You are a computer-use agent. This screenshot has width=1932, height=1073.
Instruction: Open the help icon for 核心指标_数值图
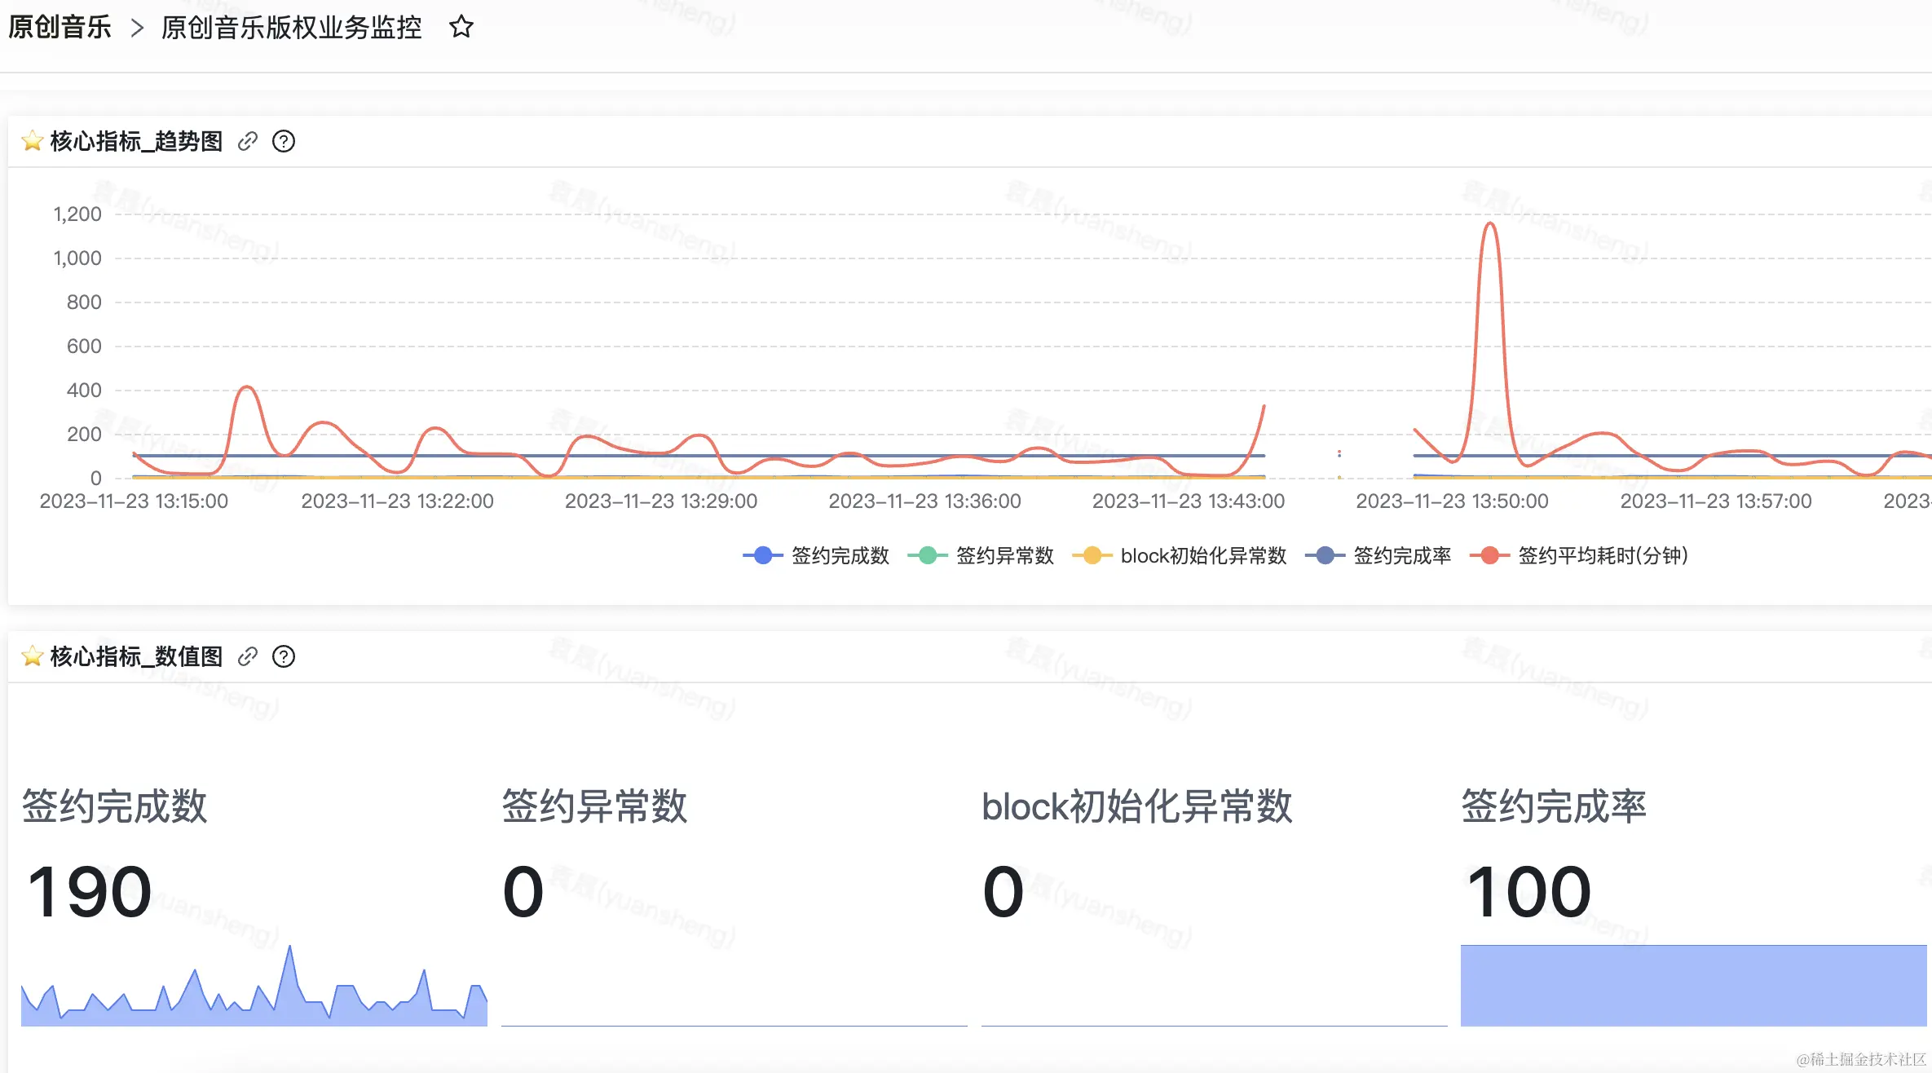tap(284, 656)
